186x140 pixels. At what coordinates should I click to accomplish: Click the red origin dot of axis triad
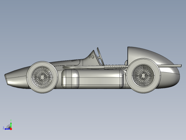click(11, 129)
